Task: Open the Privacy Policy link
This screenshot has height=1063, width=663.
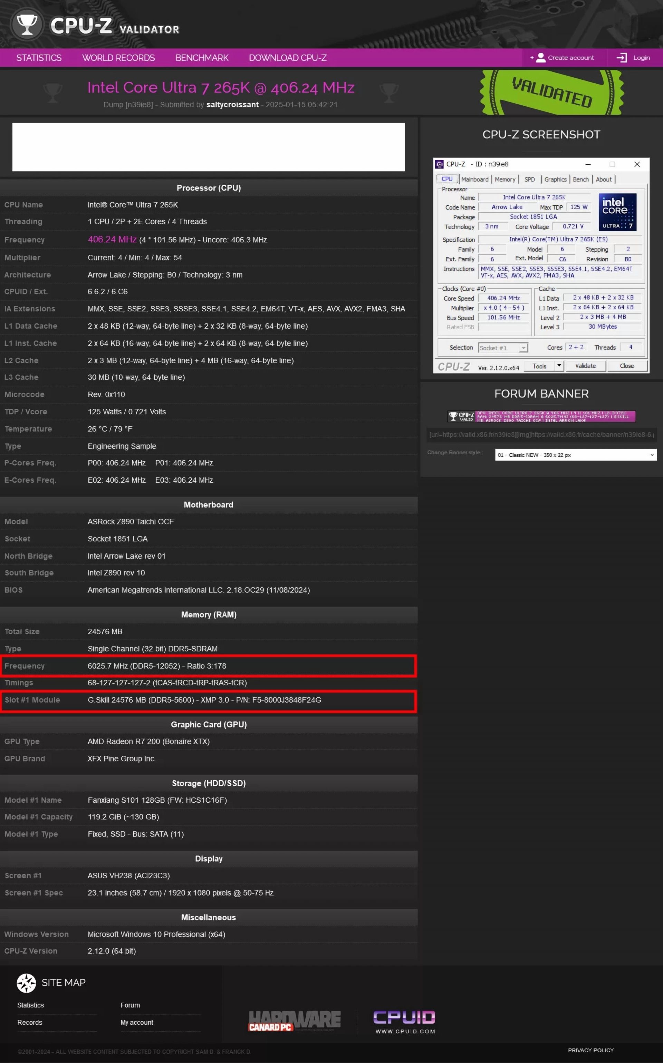Action: coord(590,1050)
